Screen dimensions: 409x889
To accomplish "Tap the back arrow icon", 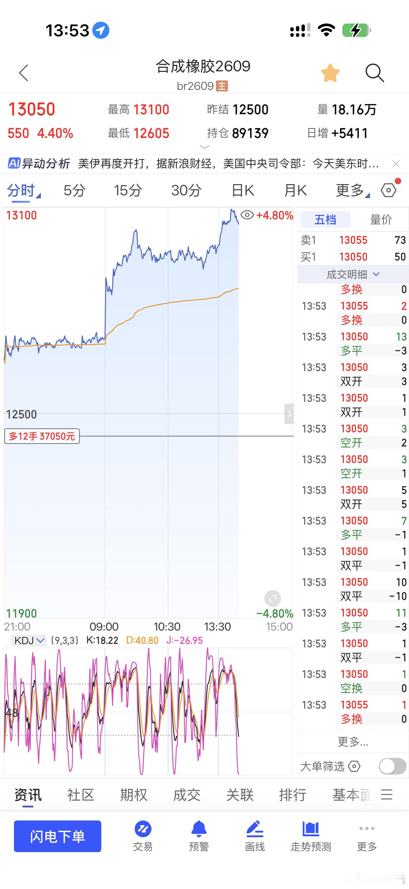I will pyautogui.click(x=24, y=73).
